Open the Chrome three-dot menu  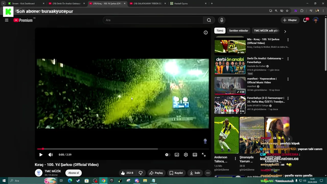pyautogui.click(x=323, y=11)
